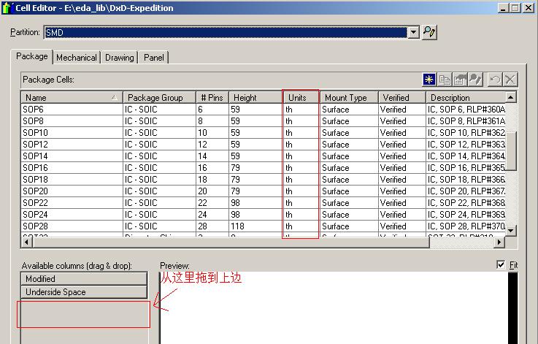Screen dimensions: 538x344
Task: Select the SOP6 row name
Action: pos(33,110)
